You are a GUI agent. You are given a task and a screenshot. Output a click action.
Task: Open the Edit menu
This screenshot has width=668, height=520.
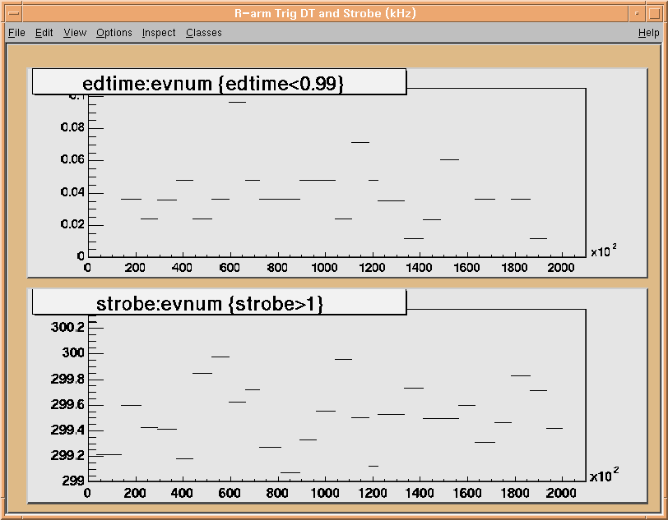(x=44, y=33)
